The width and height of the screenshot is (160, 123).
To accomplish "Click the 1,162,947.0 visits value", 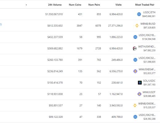I will coord(116,94).
